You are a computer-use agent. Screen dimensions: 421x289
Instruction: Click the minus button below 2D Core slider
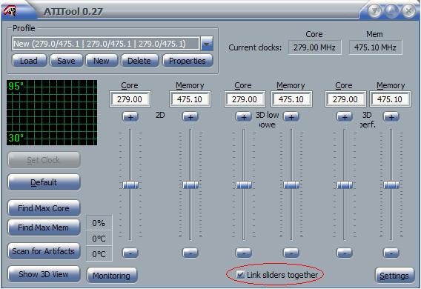point(130,253)
